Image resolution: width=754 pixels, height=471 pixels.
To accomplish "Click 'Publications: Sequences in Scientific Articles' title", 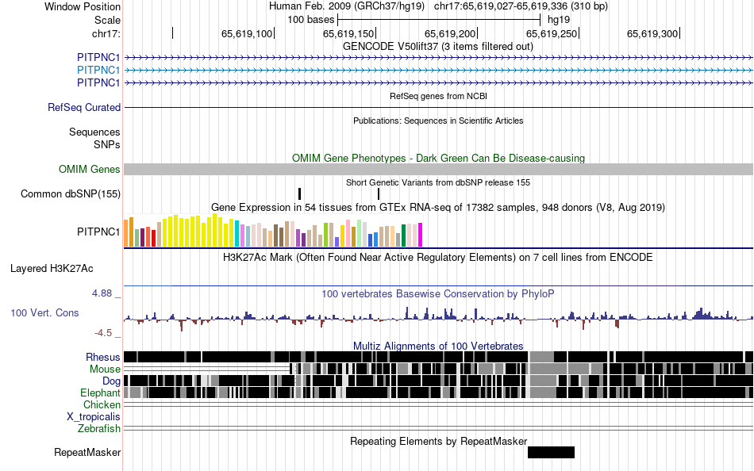I will tap(438, 121).
